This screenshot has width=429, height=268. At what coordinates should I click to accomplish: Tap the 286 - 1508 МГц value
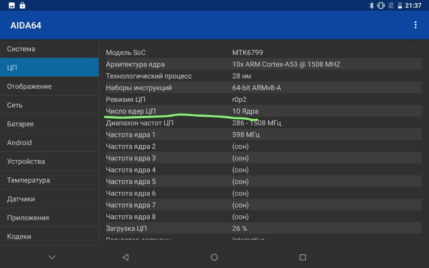pos(257,123)
